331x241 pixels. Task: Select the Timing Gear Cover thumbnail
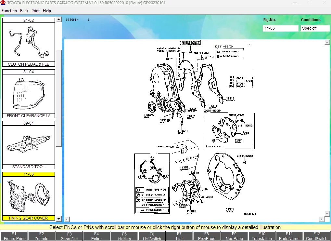(x=29, y=196)
